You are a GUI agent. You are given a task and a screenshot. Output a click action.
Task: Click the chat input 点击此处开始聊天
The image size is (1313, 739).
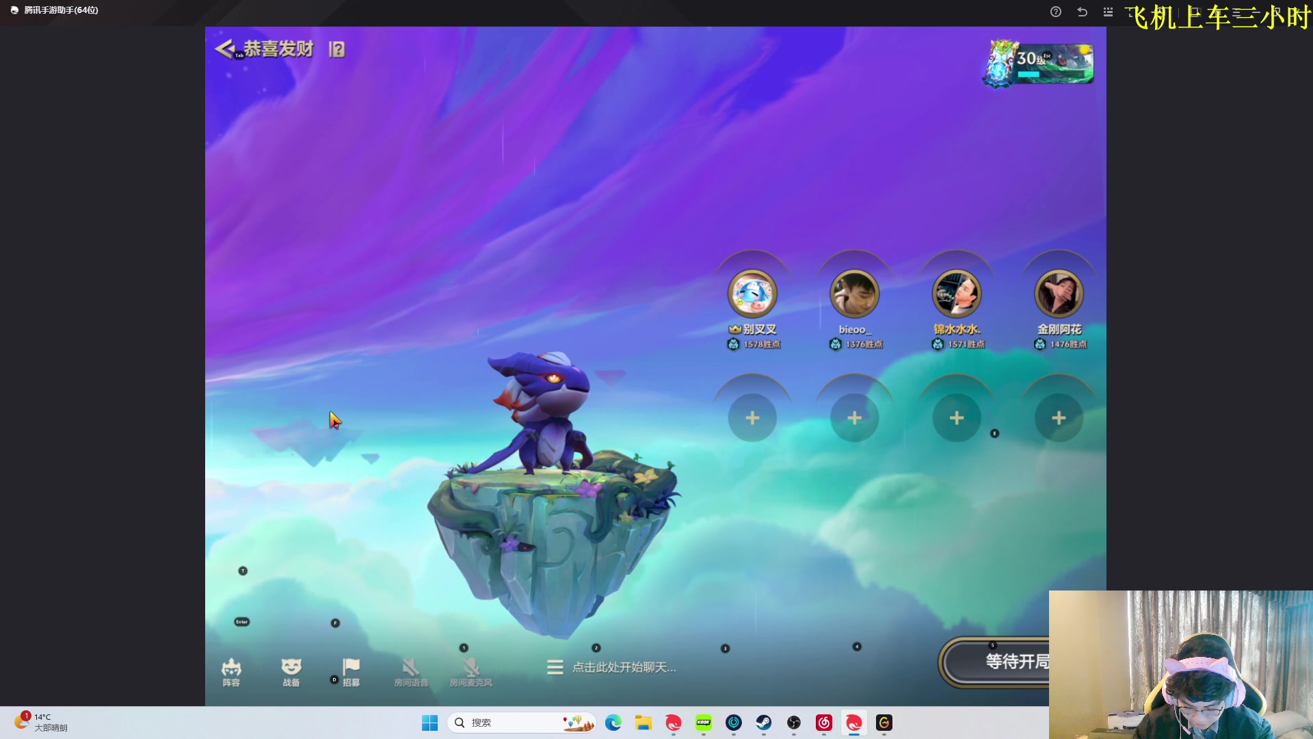pyautogui.click(x=624, y=667)
